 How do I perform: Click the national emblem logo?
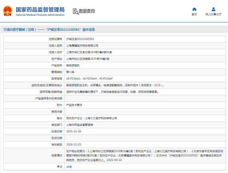point(7,11)
